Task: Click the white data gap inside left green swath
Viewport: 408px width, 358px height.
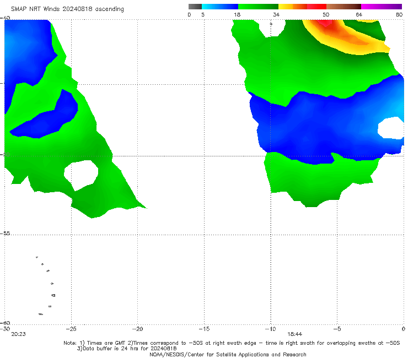Action: tap(81, 175)
